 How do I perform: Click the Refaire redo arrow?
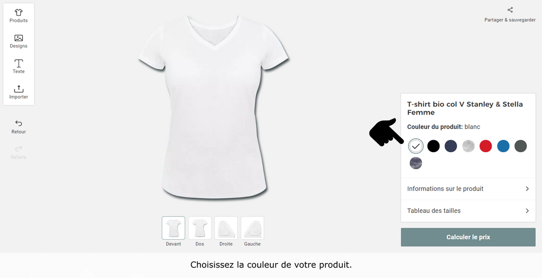tap(19, 149)
